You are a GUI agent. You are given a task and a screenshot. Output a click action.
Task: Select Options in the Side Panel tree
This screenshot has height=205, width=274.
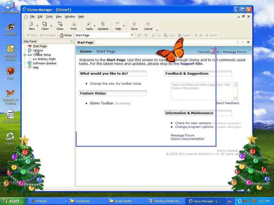pyautogui.click(x=38, y=50)
